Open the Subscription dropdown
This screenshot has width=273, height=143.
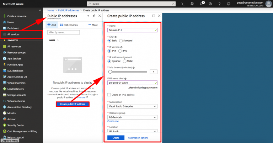[x=132, y=106]
